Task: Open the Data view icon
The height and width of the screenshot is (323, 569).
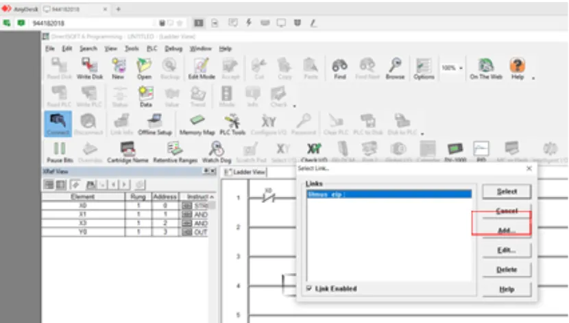Action: (146, 96)
